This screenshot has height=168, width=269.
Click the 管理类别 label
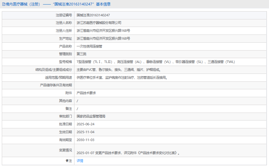(x=66, y=54)
